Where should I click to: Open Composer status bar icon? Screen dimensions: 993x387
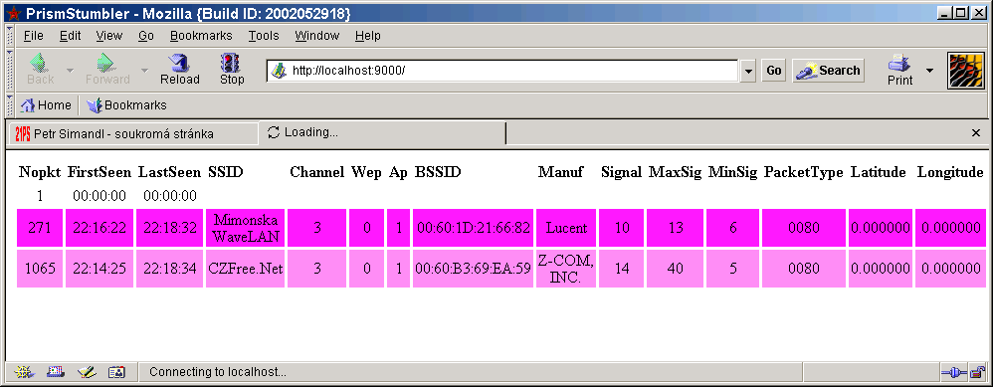tap(87, 372)
